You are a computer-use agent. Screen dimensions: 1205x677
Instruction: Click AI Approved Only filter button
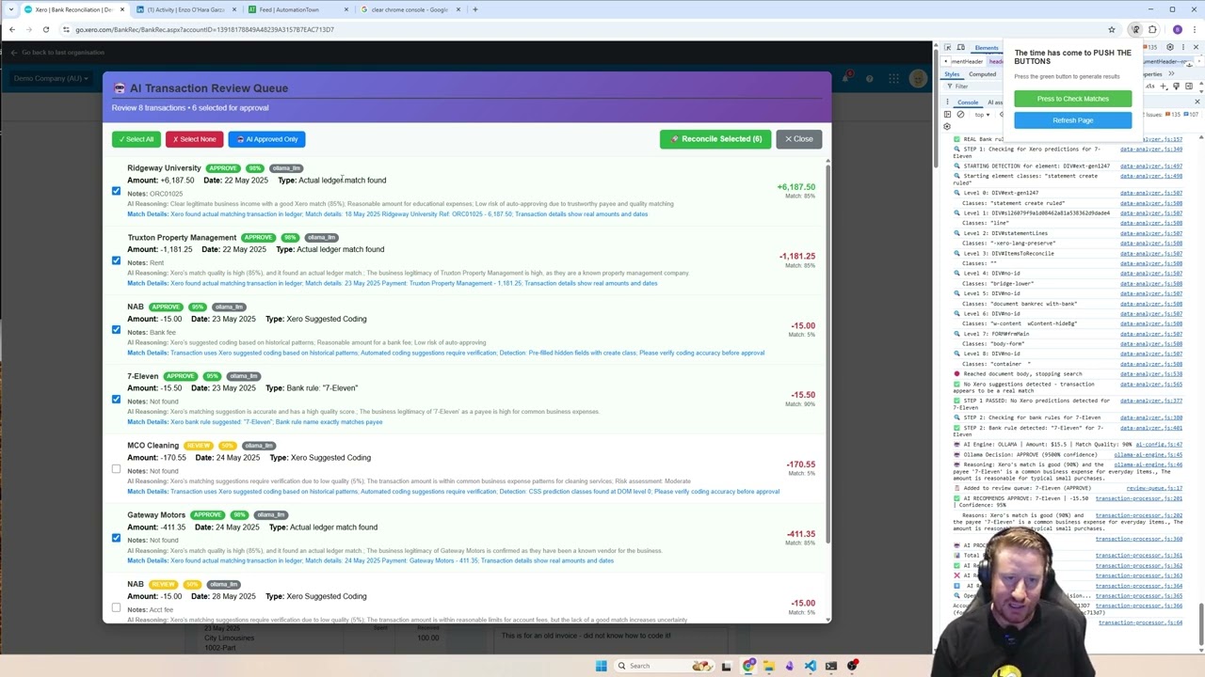click(x=266, y=139)
